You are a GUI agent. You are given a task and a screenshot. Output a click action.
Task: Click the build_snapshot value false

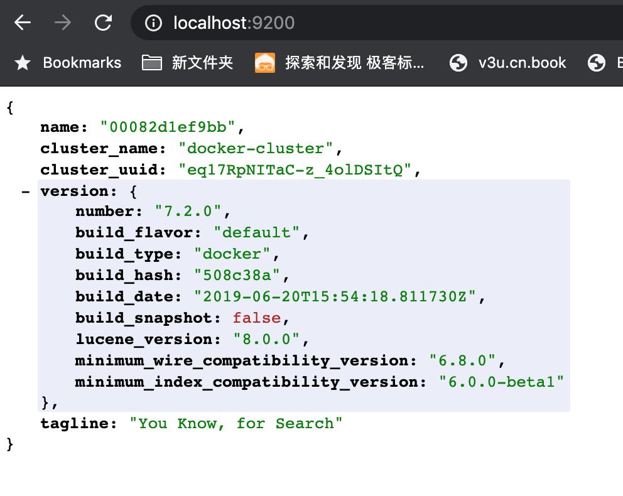point(256,318)
